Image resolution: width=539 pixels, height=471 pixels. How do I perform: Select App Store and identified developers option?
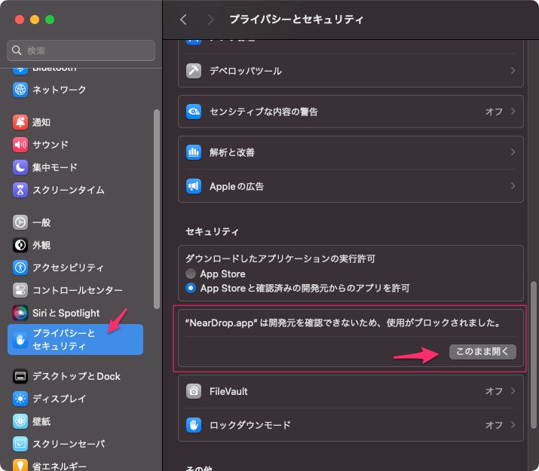click(191, 288)
